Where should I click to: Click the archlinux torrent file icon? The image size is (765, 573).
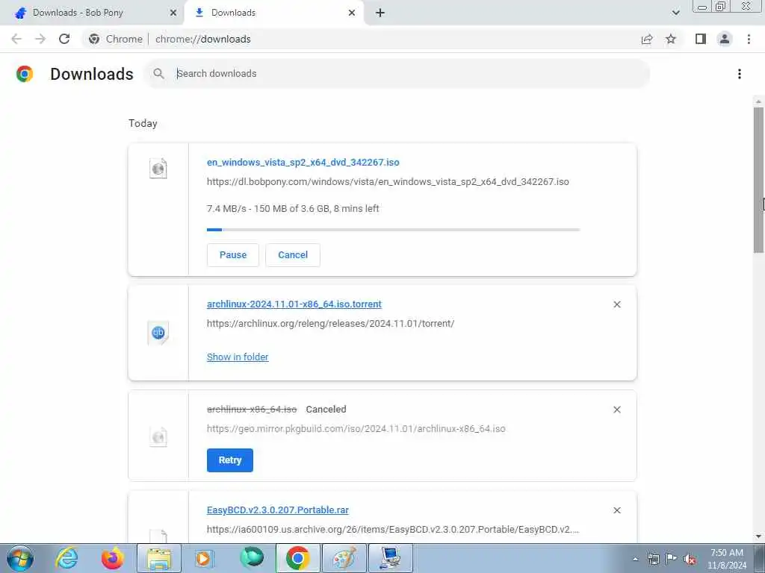pyautogui.click(x=158, y=333)
